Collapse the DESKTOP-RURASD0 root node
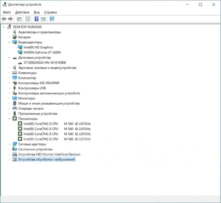This screenshot has width=221, height=203. pyautogui.click(x=4, y=27)
